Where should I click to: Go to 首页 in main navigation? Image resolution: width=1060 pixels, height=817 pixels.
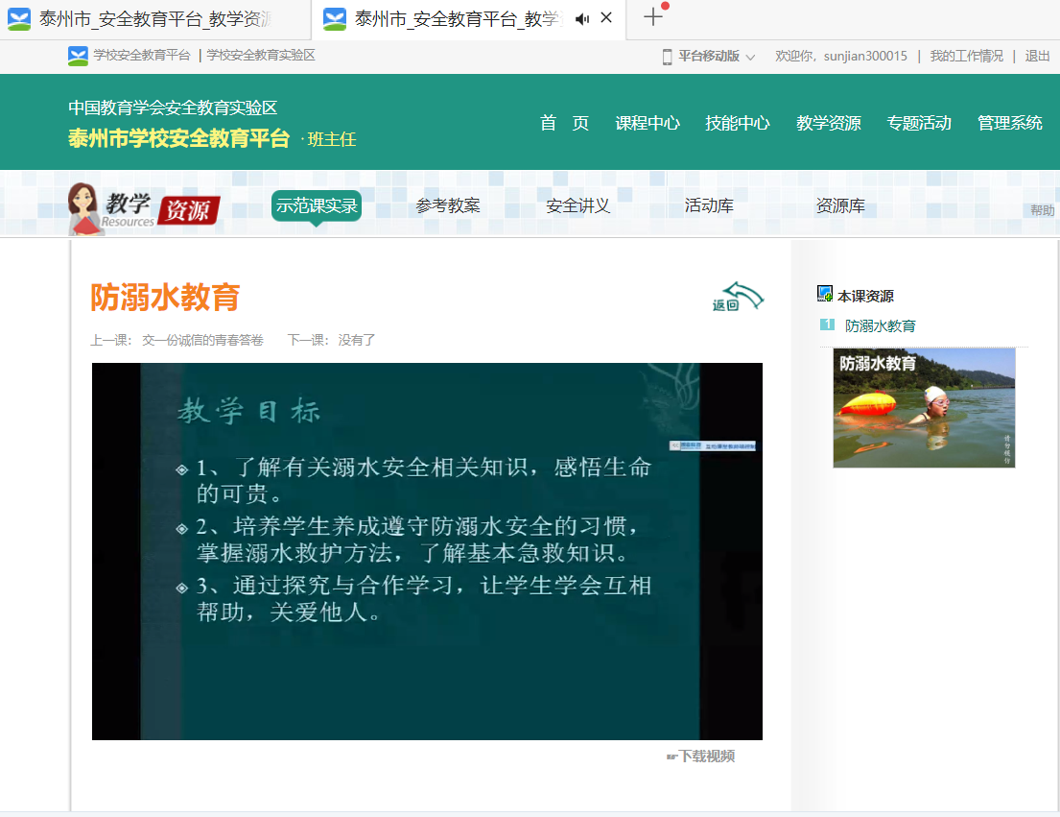click(564, 123)
